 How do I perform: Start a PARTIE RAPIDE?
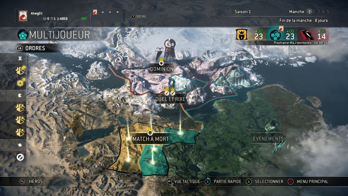227,182
